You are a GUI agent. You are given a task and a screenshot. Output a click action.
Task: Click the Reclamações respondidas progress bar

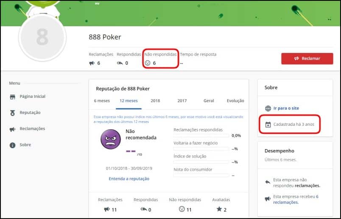(201, 136)
